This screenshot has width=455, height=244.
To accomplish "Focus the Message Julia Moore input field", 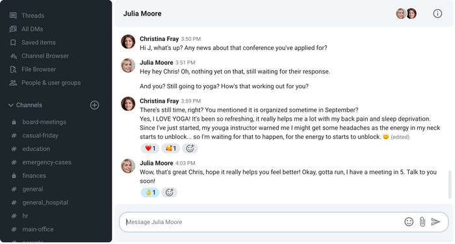I will point(261,222).
